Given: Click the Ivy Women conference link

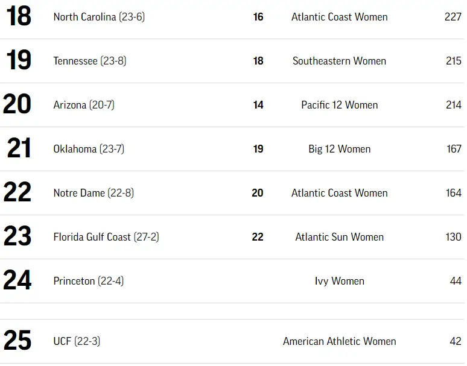Looking at the screenshot, I should pos(339,281).
